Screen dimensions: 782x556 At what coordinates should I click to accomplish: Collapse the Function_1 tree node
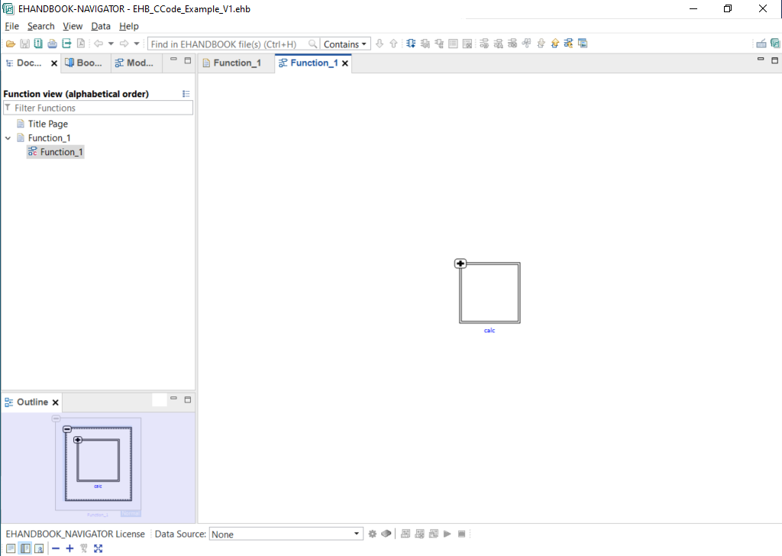coord(8,138)
